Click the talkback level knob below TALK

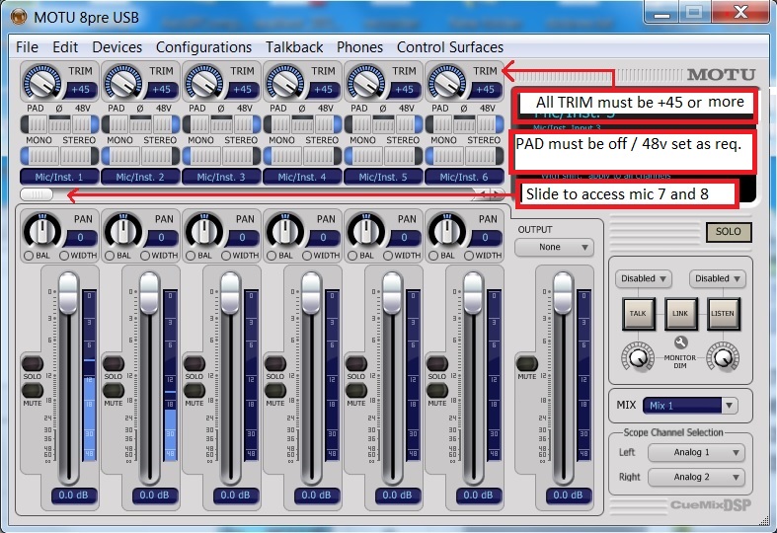tap(638, 356)
